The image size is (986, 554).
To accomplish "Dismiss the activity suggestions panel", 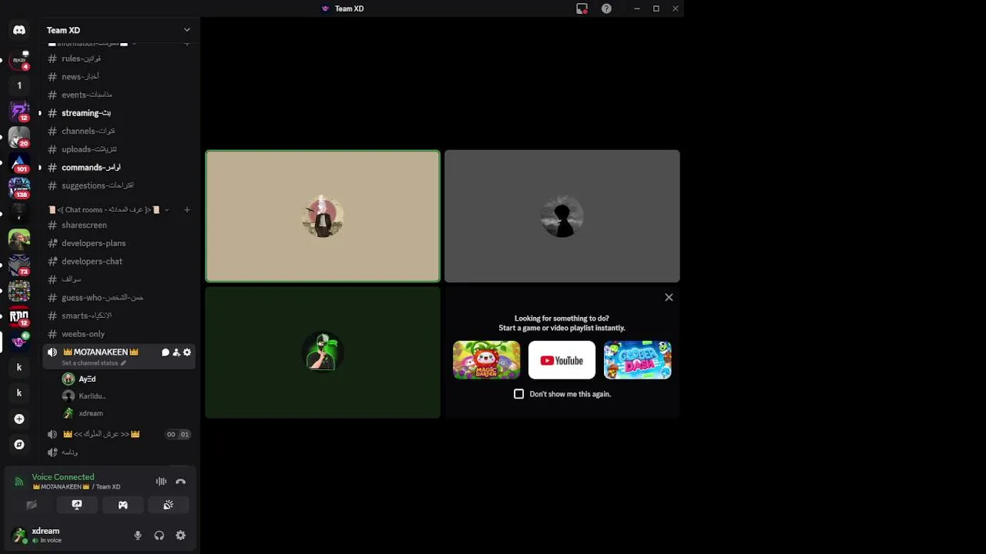I will (669, 297).
